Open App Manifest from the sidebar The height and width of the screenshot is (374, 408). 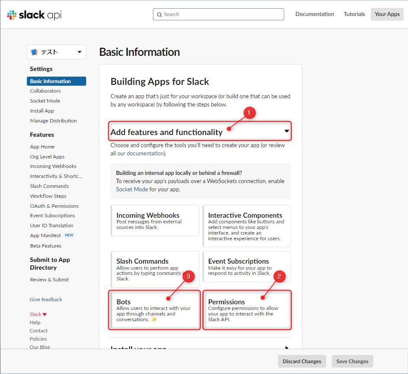(x=45, y=235)
